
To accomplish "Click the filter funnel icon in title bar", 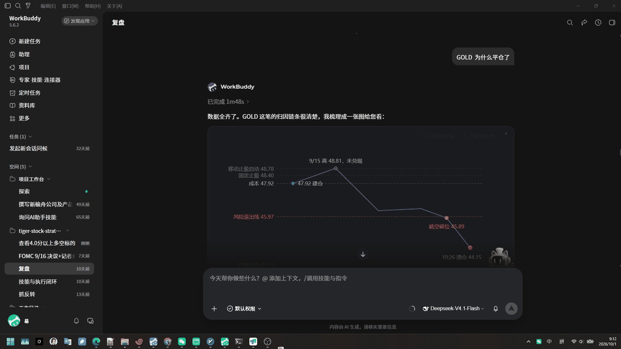I will (28, 6).
